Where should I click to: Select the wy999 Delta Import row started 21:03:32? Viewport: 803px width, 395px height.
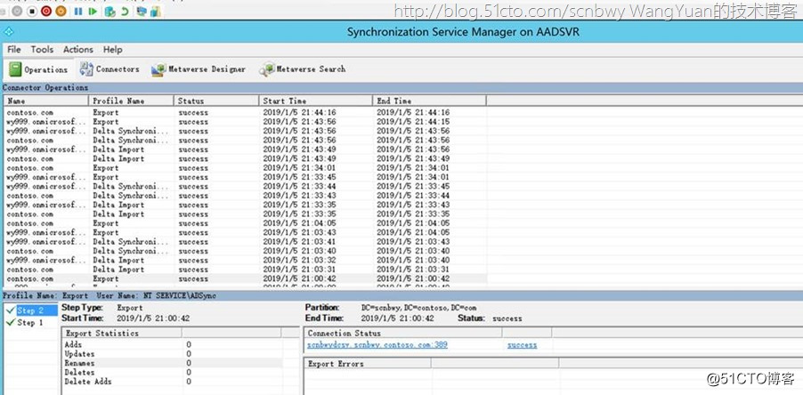pos(245,260)
